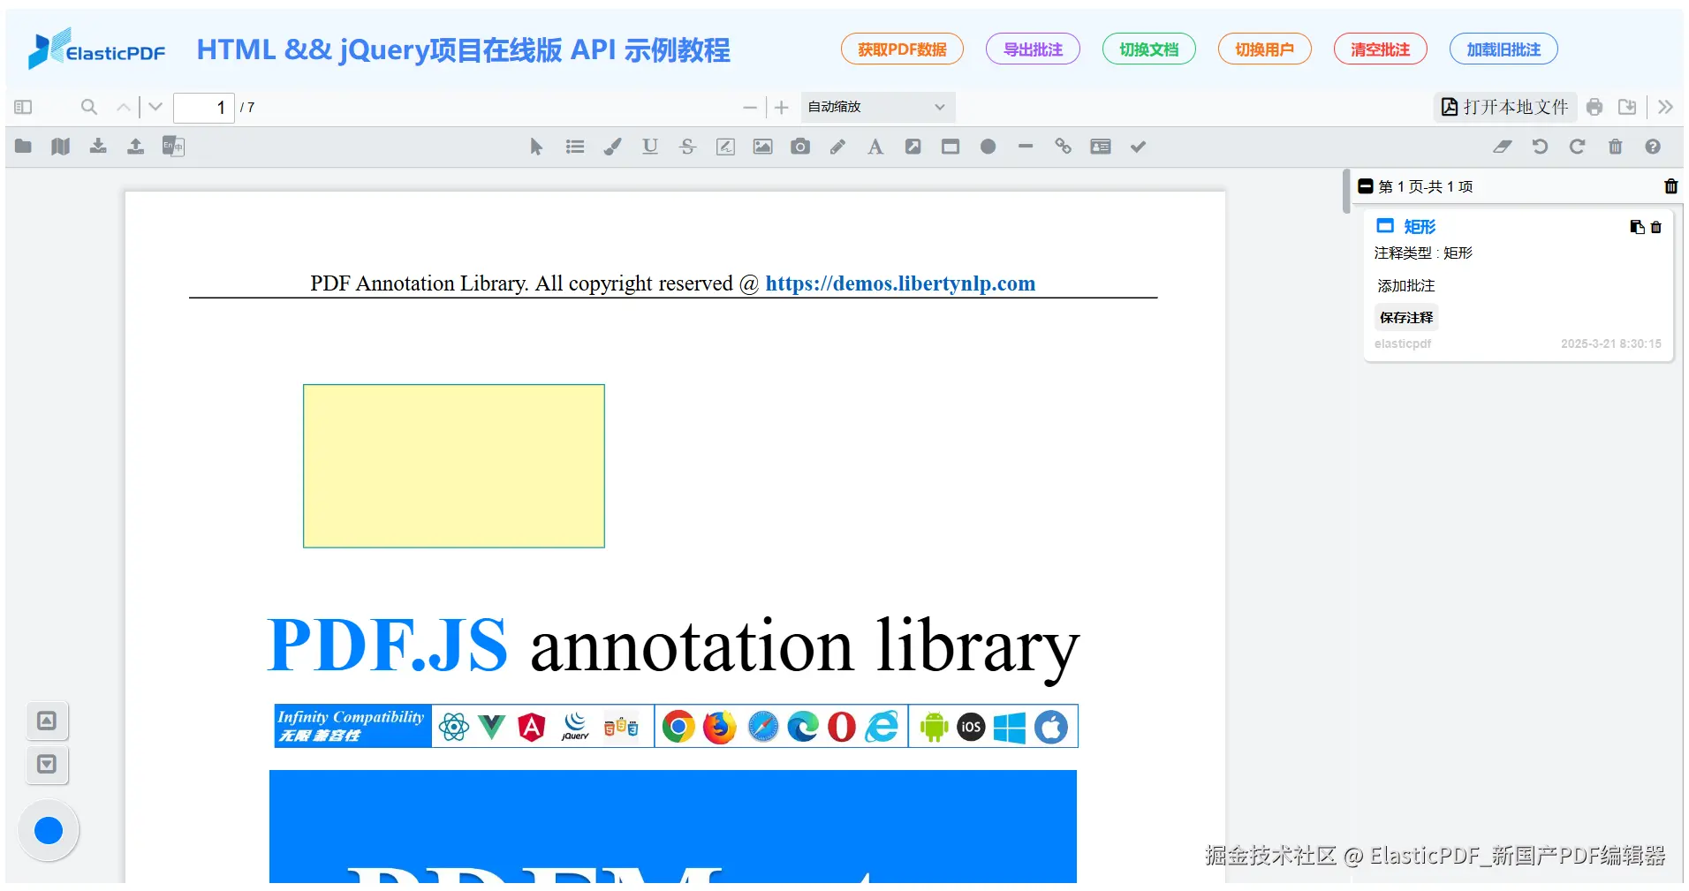The height and width of the screenshot is (891, 1689).
Task: Switch interface language with the En/中 toggle
Action: point(173,146)
